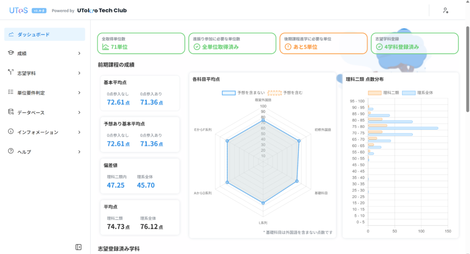The image size is (470, 254).
Task: Expand the 成績 submenu chevron
Action: 79,53
